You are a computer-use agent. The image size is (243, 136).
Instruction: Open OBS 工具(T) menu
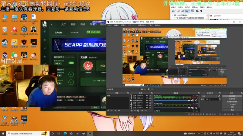150,25
